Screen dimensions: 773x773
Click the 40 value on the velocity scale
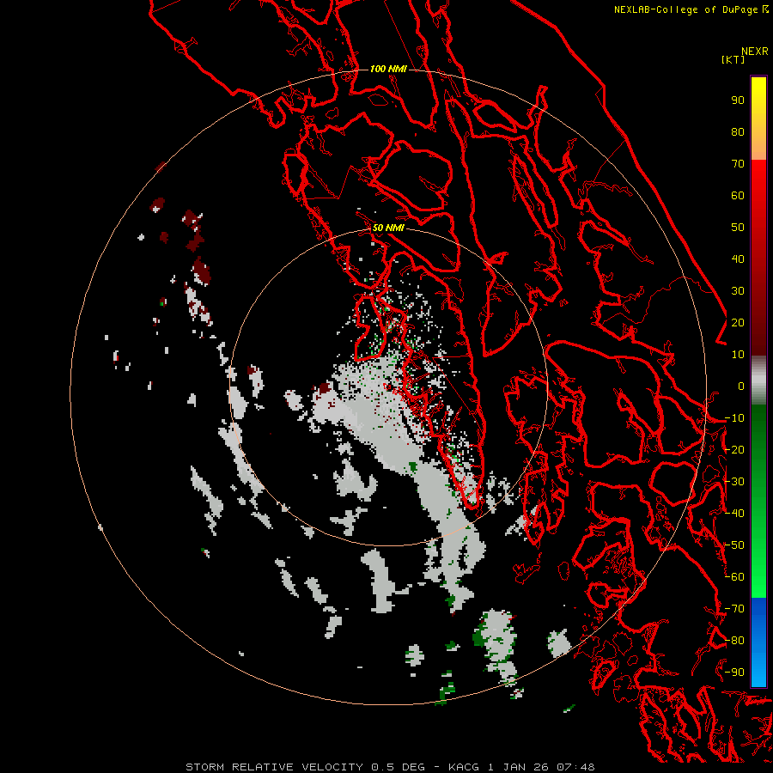(x=738, y=259)
